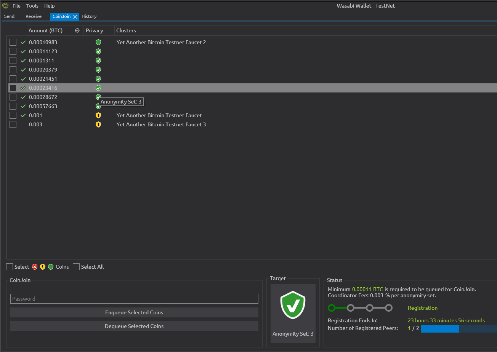This screenshot has width=497, height=352.
Task: Tick checkbox for 0.0001311 coin
Action: [x=13, y=61]
